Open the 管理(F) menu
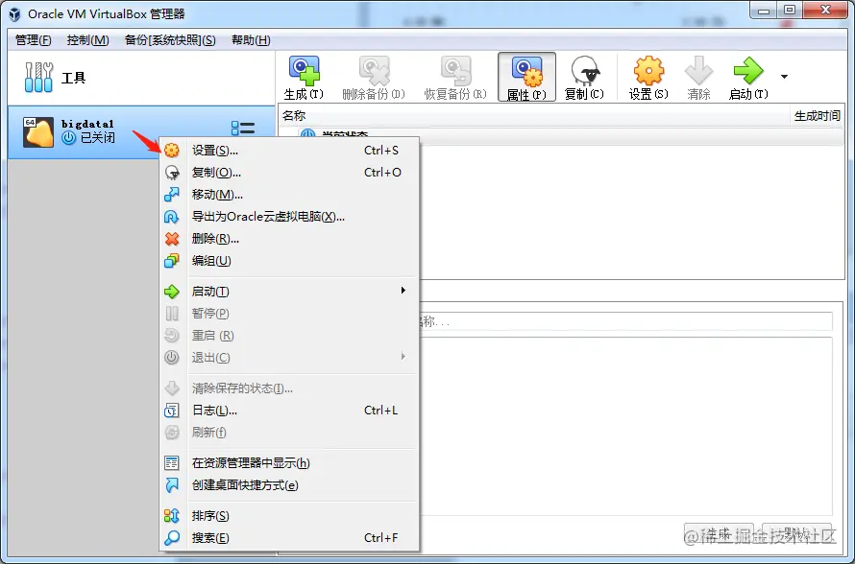Image resolution: width=855 pixels, height=564 pixels. coord(34,40)
